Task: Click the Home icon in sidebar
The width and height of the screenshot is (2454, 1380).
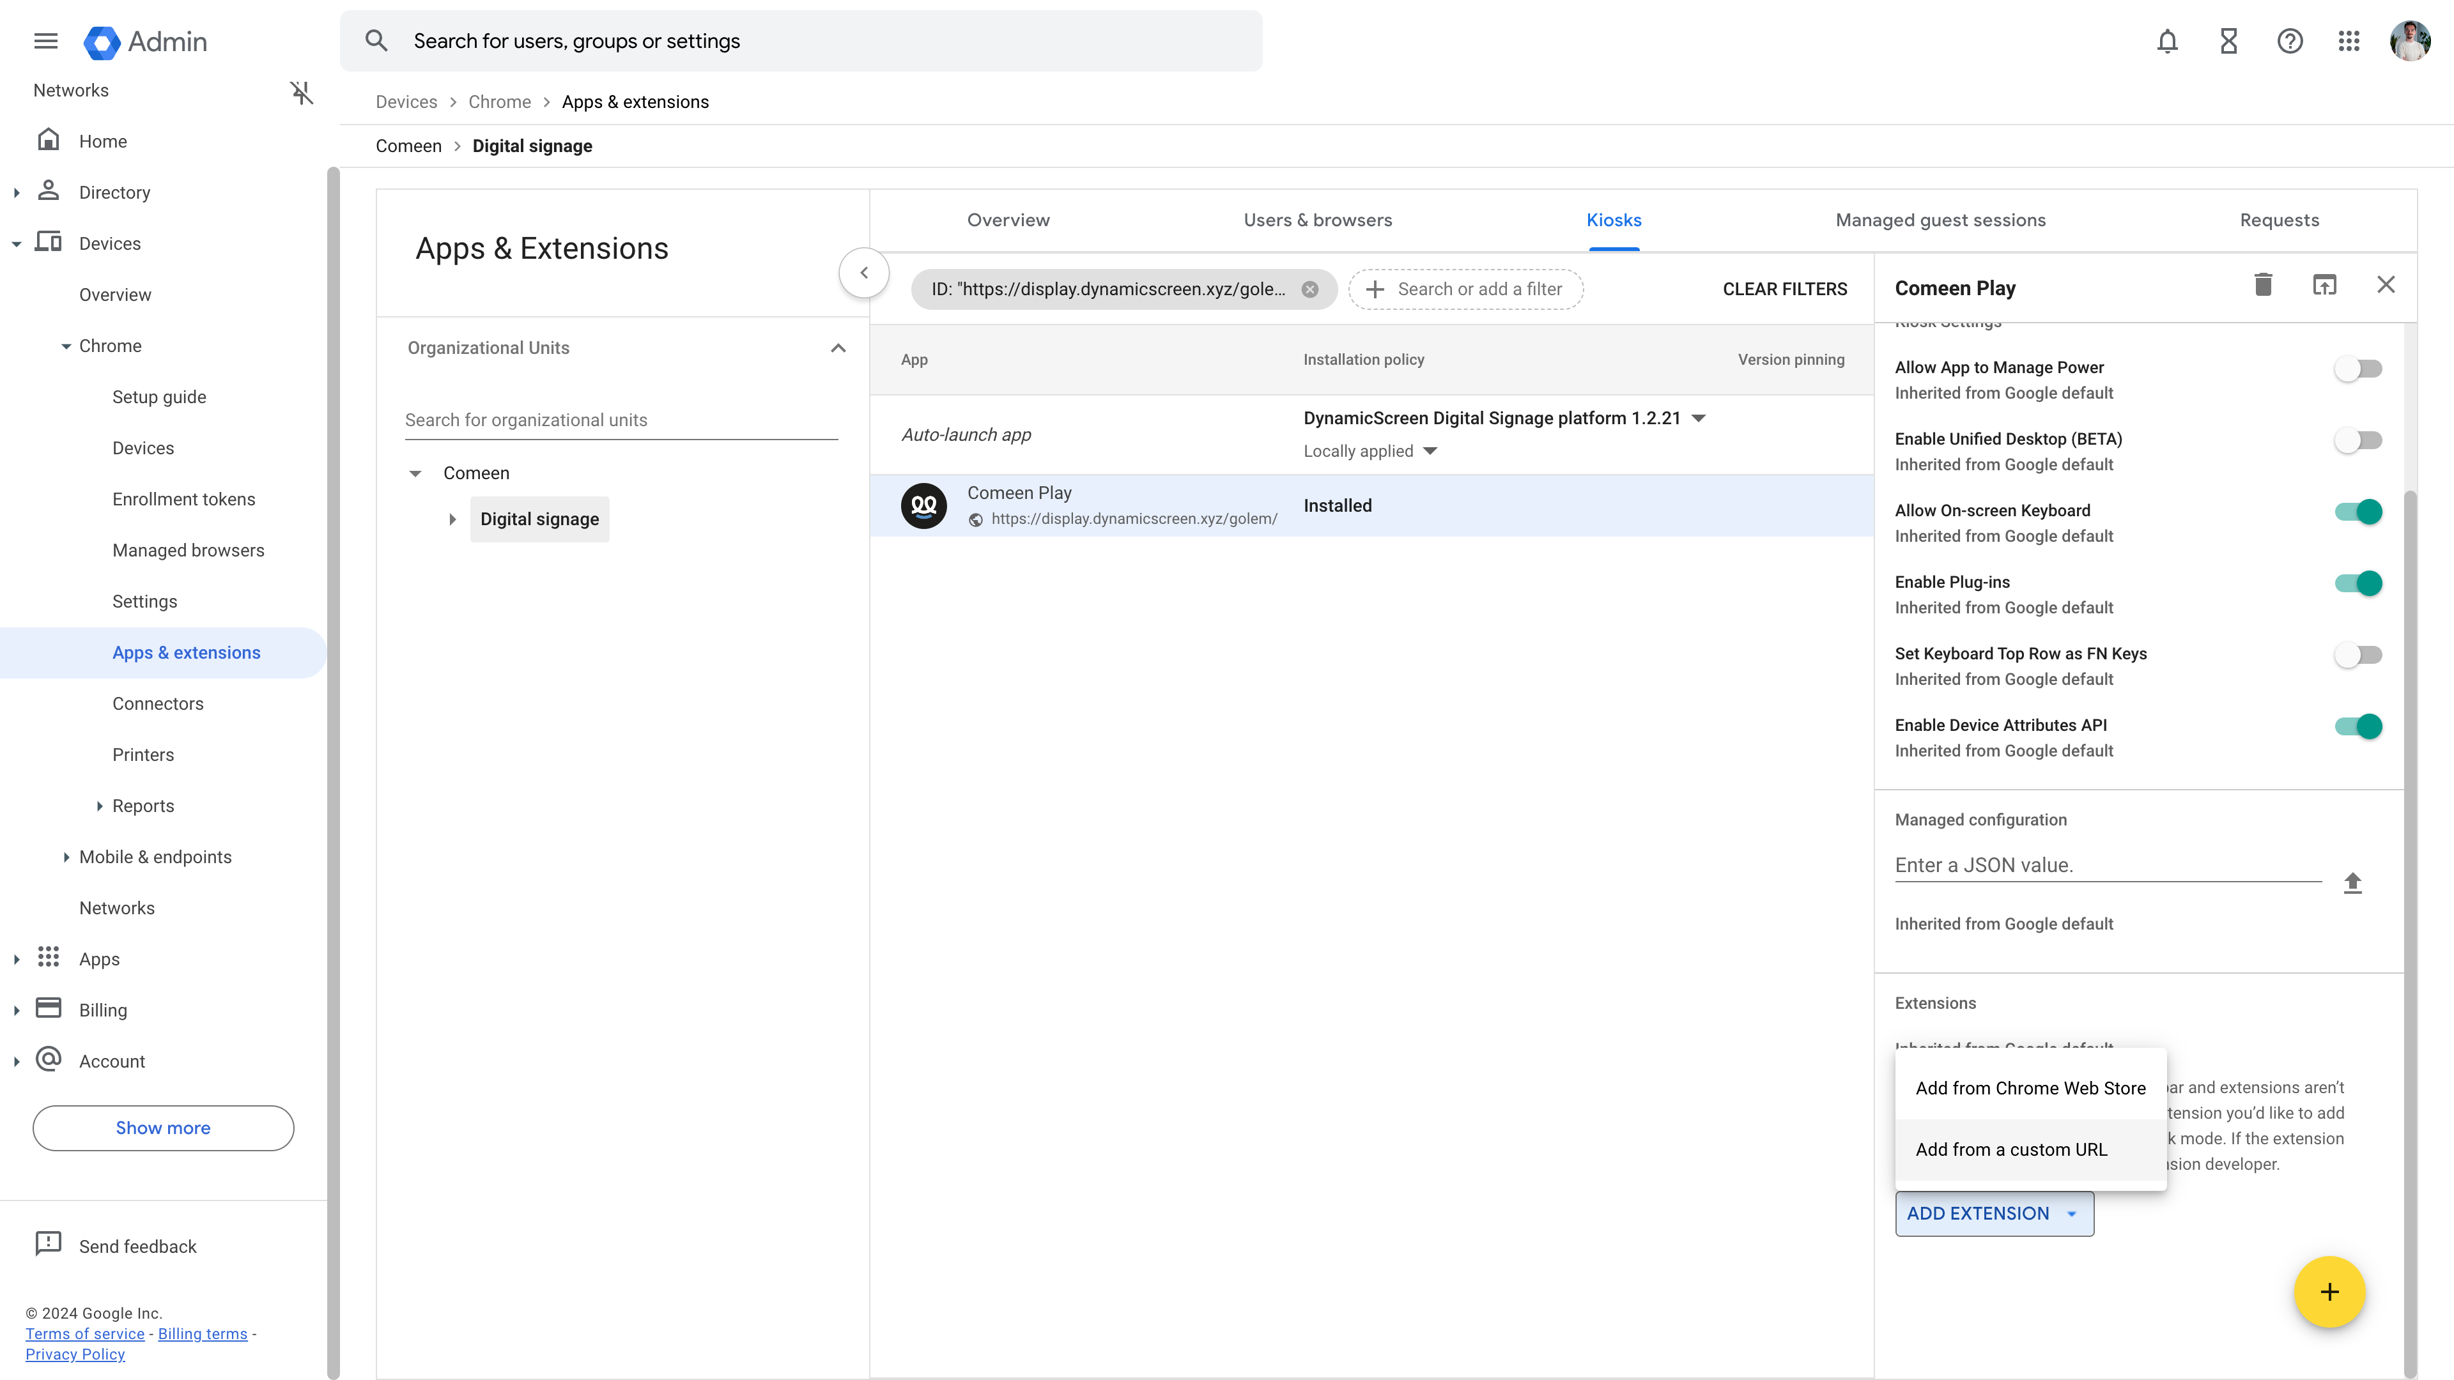Action: 49,140
